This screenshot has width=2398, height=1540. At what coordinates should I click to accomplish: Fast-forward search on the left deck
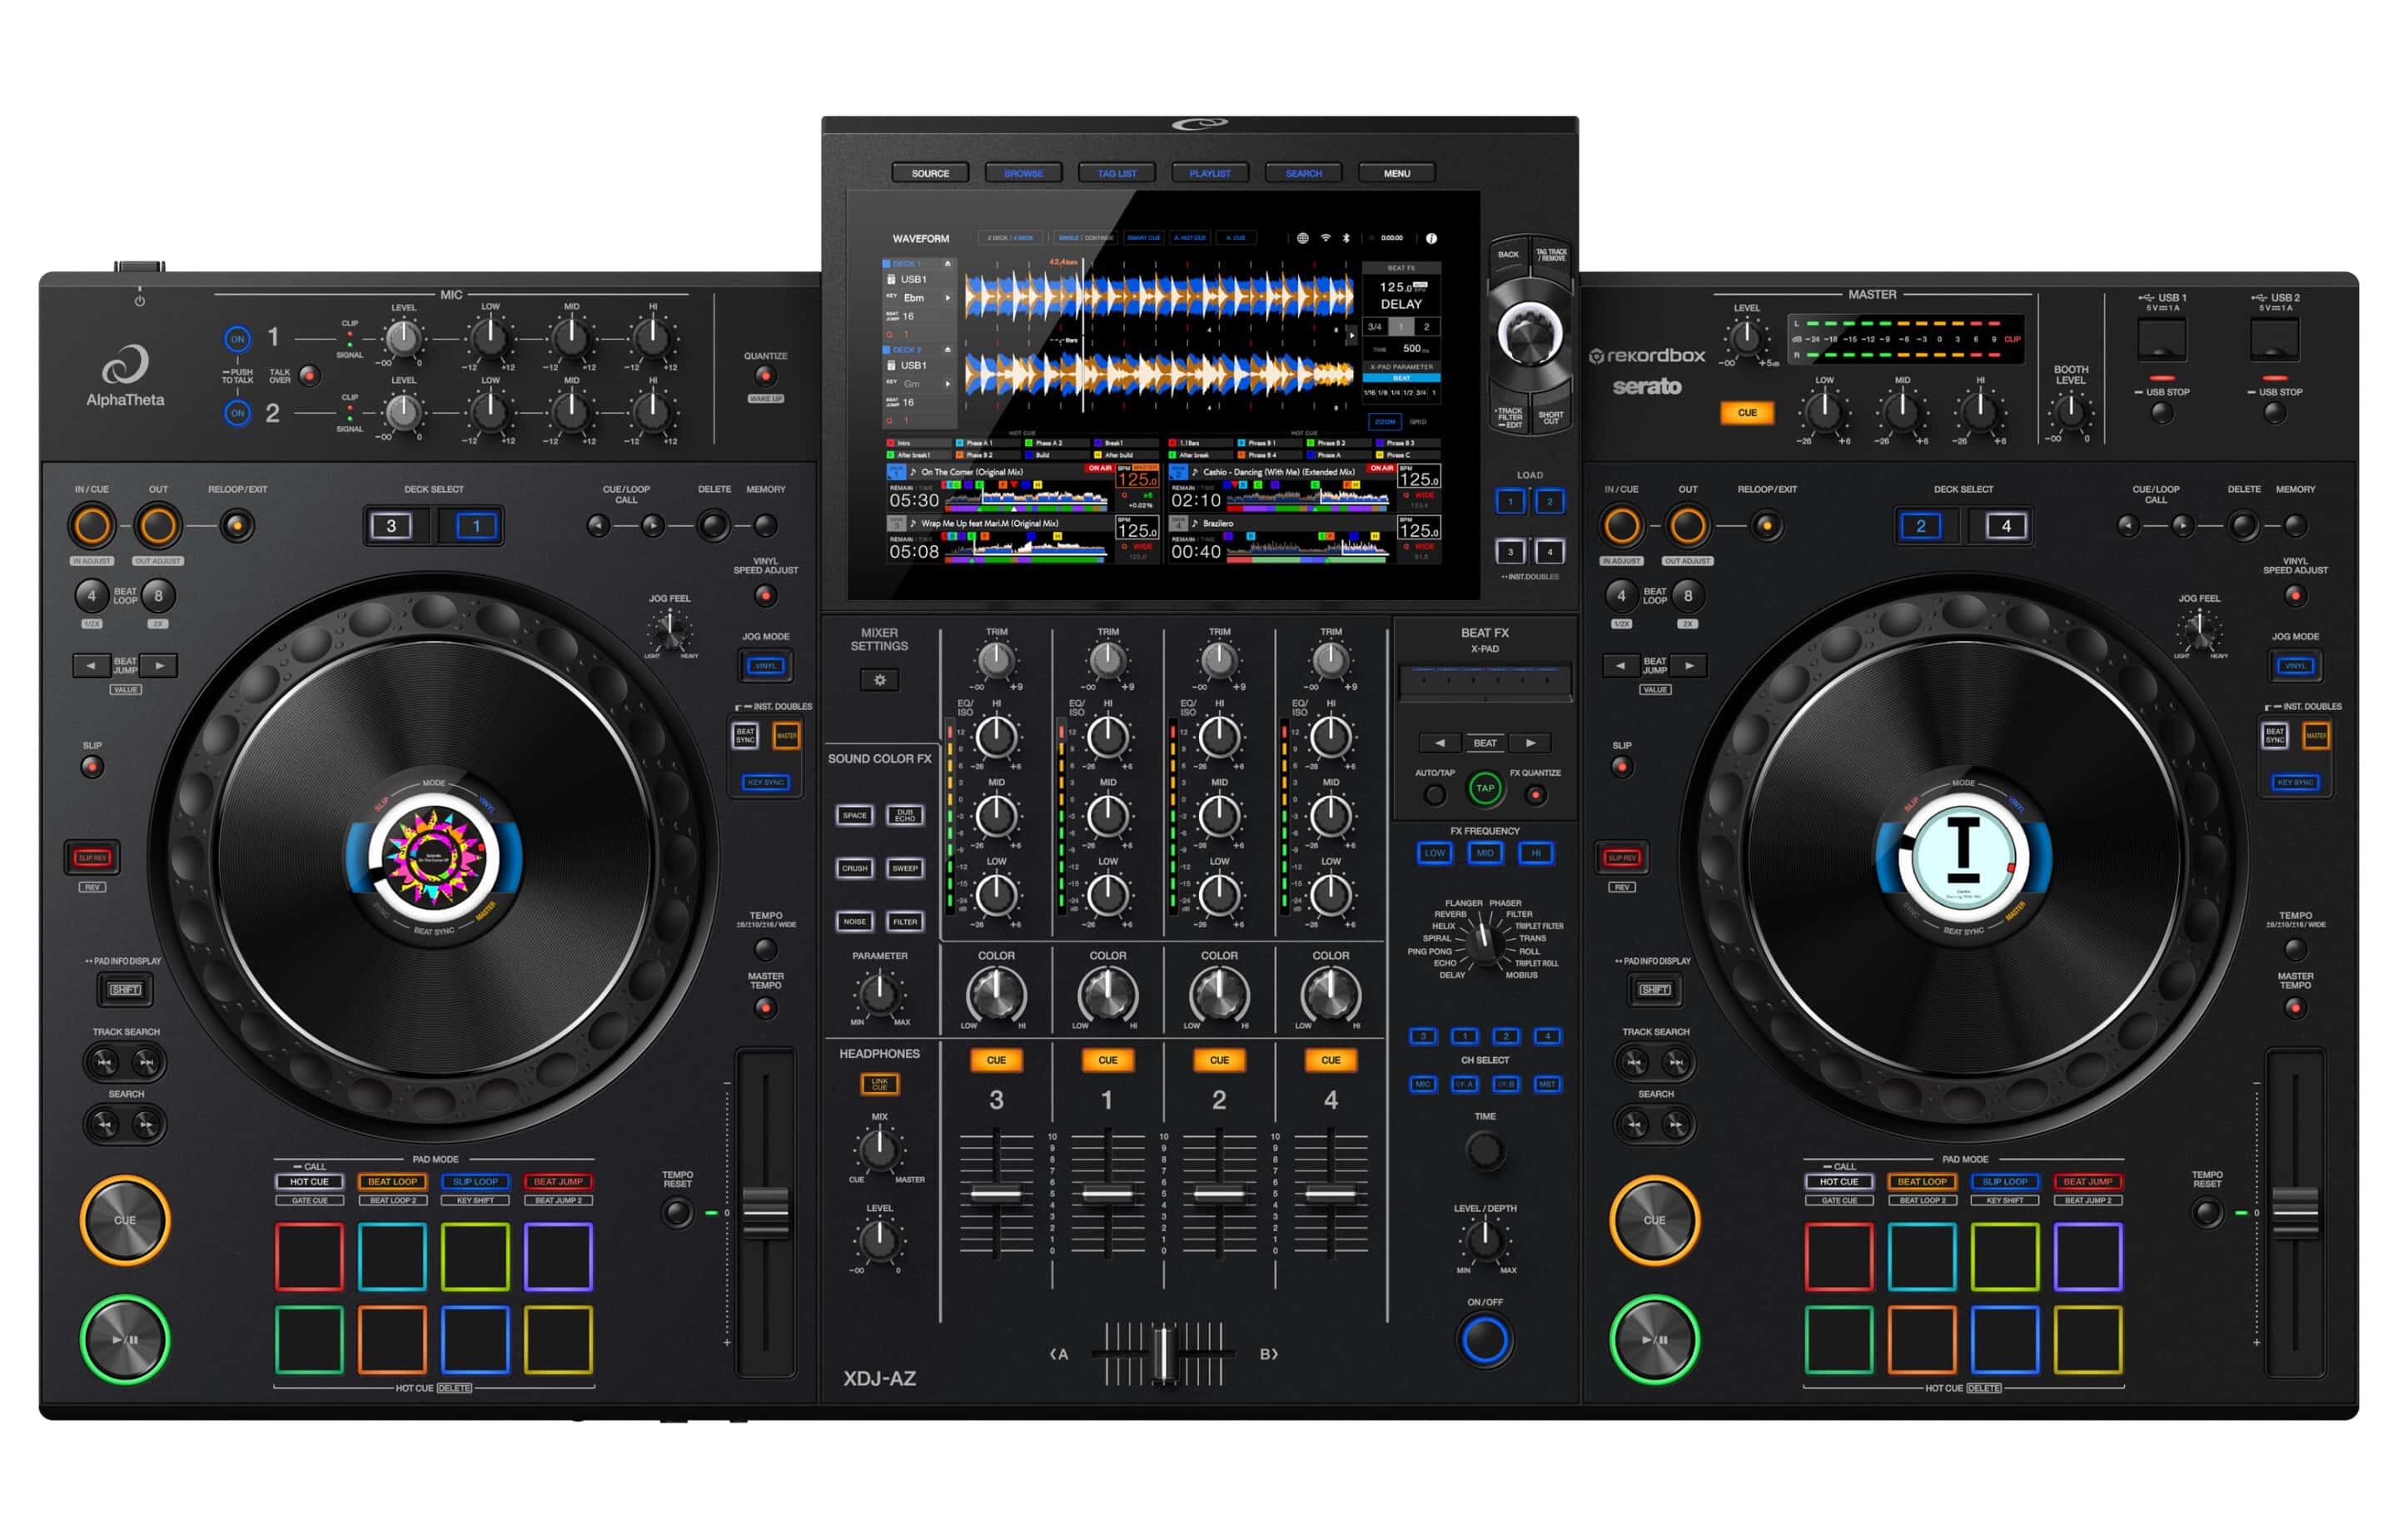[x=147, y=1125]
